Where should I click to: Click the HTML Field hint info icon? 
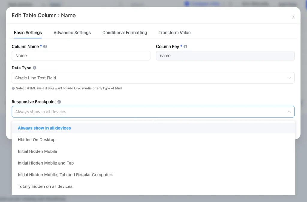click(13, 89)
